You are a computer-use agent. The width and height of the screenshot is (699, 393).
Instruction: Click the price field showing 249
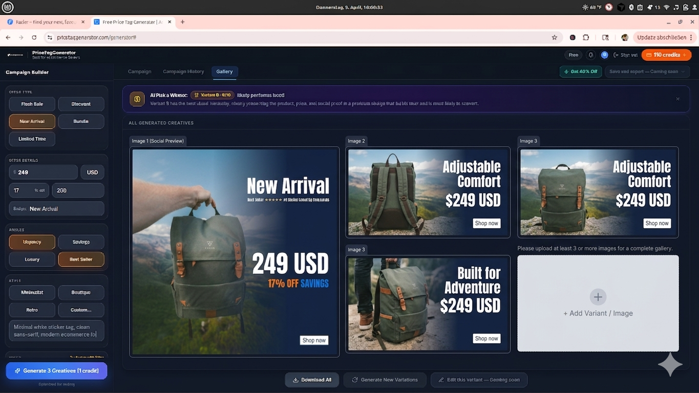point(44,172)
